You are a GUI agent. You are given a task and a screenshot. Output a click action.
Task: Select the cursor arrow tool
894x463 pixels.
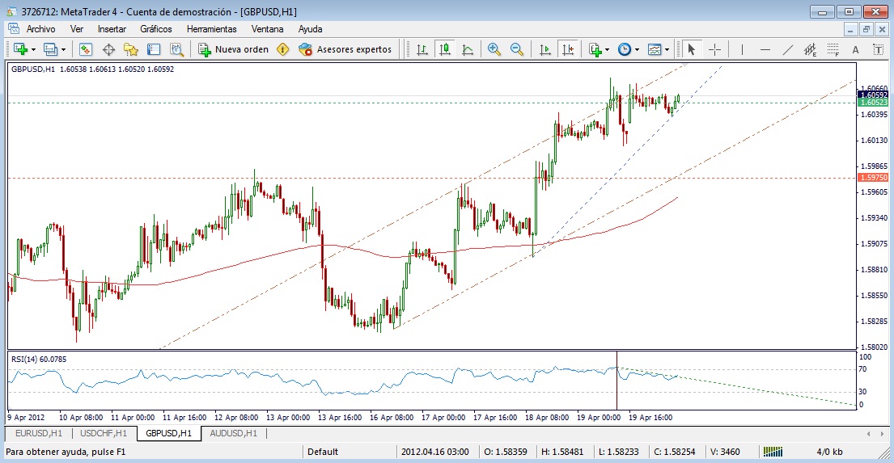[x=692, y=49]
